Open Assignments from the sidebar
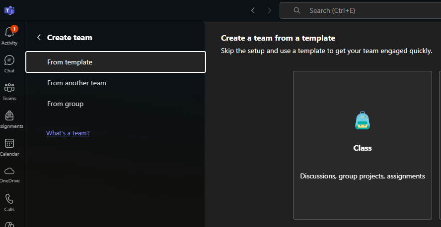The image size is (441, 227). (9, 119)
